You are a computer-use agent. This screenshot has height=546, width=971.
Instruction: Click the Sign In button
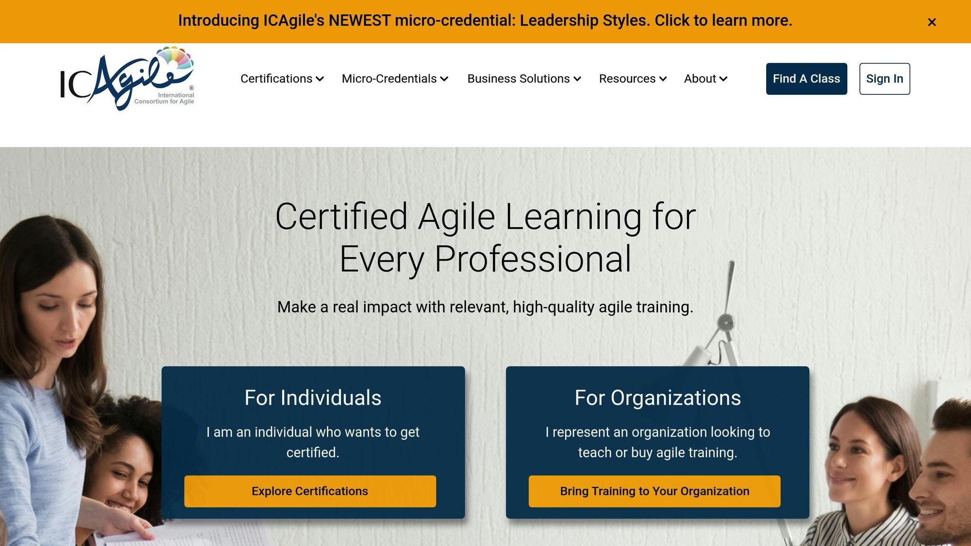pos(885,79)
